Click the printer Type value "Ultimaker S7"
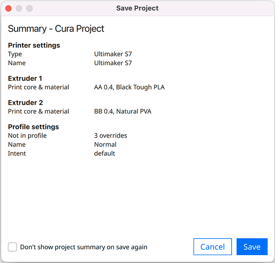The width and height of the screenshot is (275, 263). point(113,54)
